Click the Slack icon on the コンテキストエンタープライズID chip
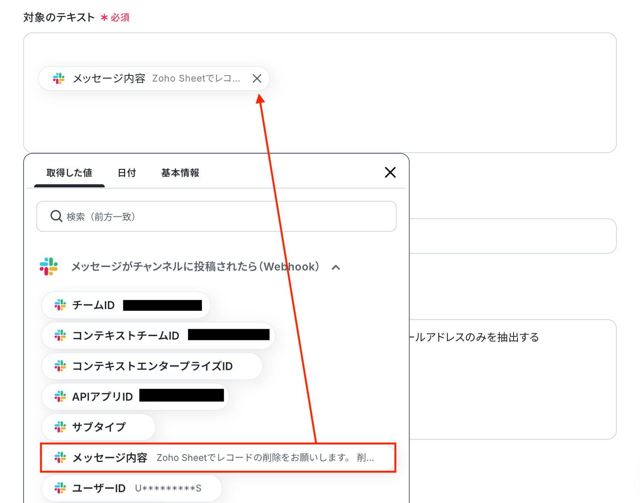Screen dimensions: 640x503 click(60, 366)
